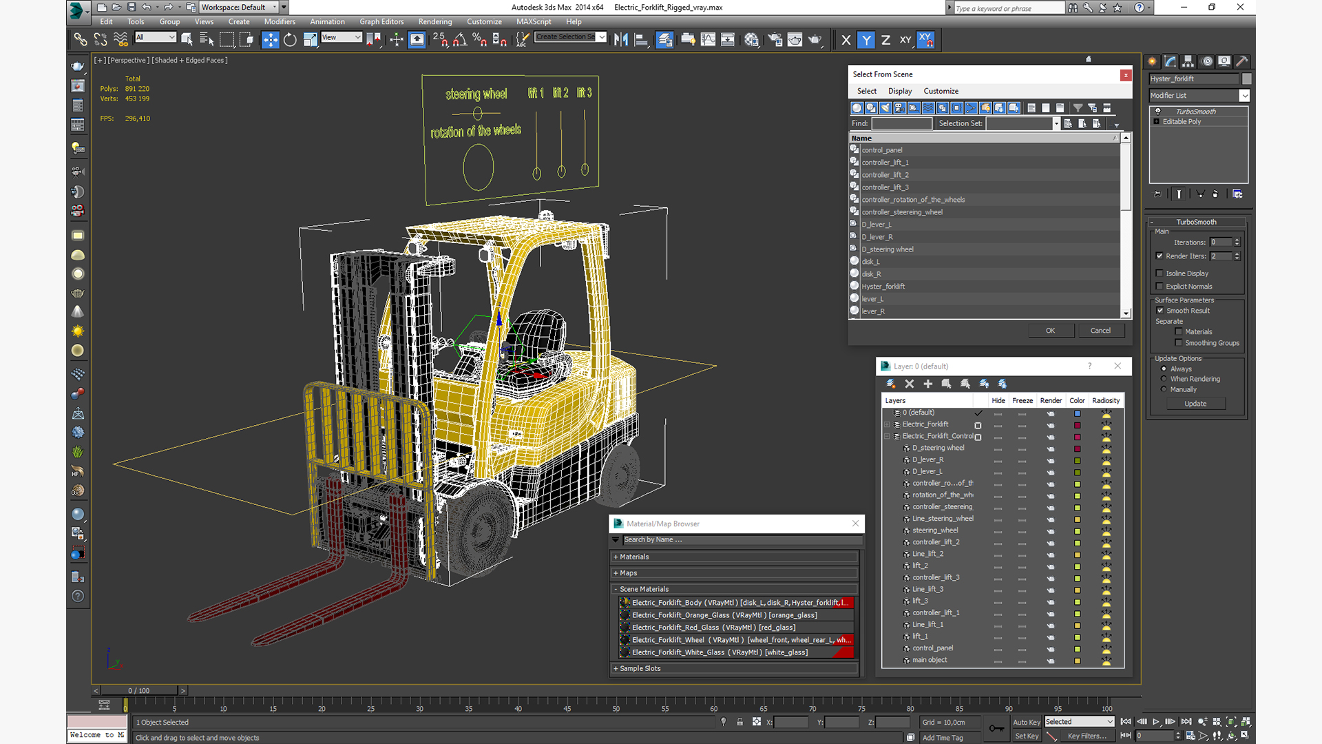
Task: Open the Manage Layers toolbar icon
Action: (x=664, y=40)
